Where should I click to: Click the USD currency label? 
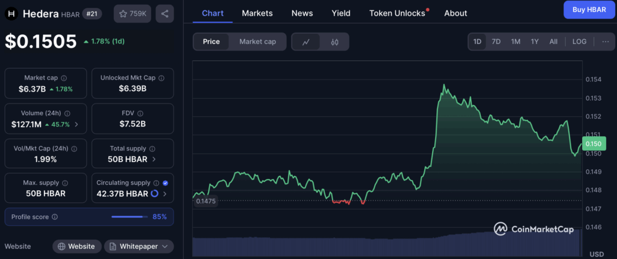pos(596,254)
